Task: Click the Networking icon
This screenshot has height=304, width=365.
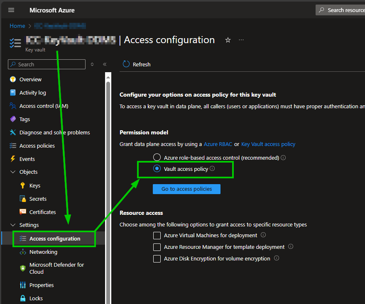Action: tap(23, 252)
